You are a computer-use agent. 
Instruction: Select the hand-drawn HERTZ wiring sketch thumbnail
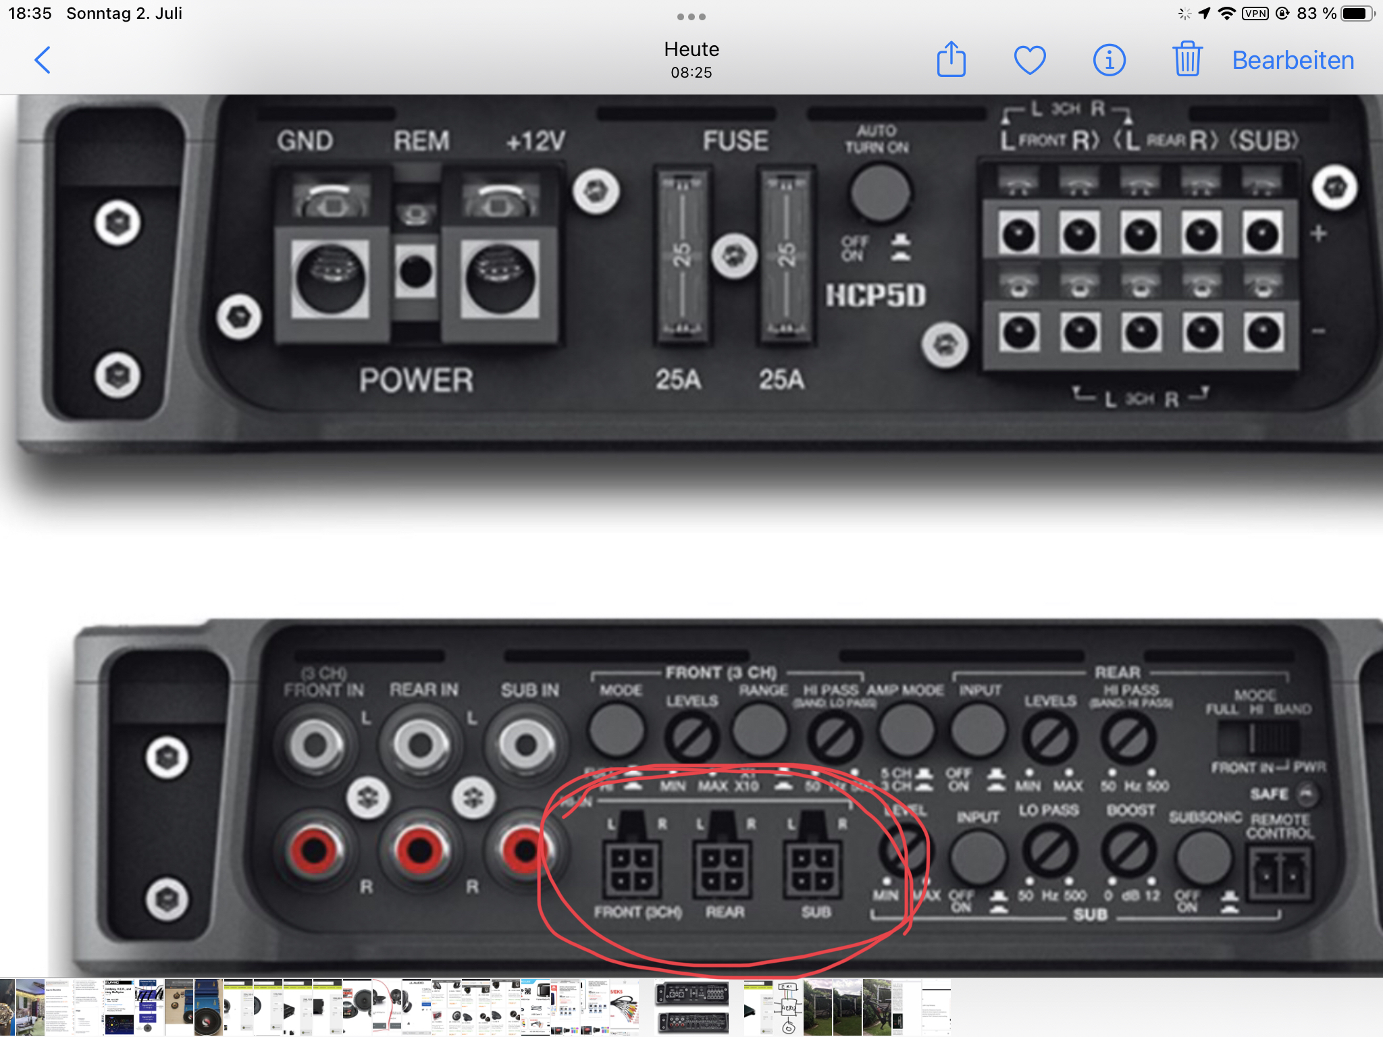tap(788, 1007)
